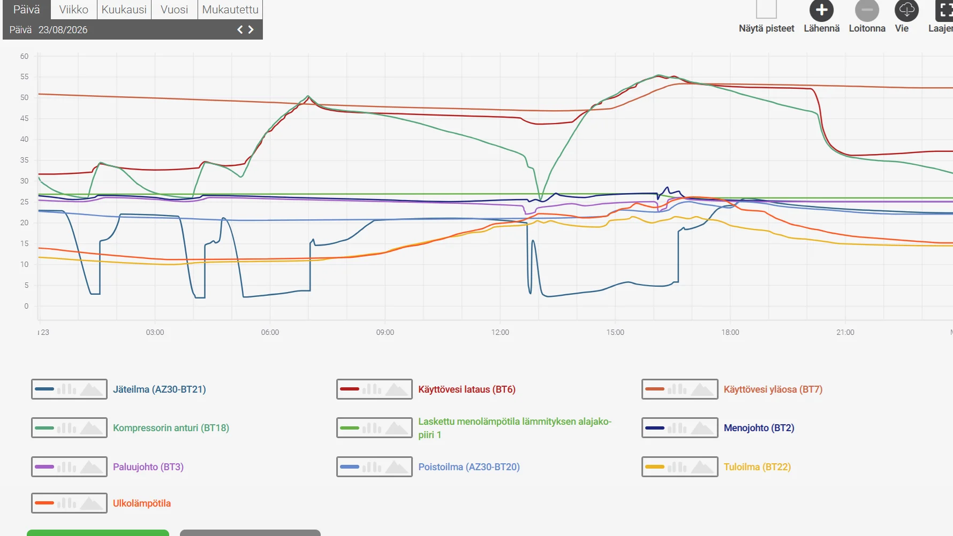Click the 12:00 time axis label
This screenshot has width=953, height=536.
tap(500, 332)
